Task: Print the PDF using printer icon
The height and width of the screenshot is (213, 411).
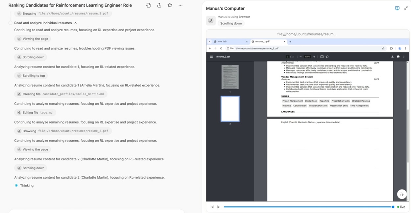Action: point(398,57)
